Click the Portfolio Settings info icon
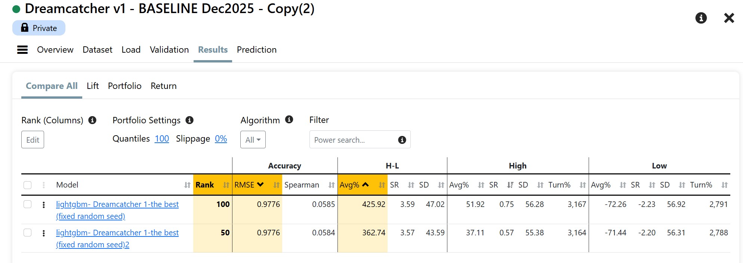This screenshot has height=263, width=743. pyautogui.click(x=189, y=120)
